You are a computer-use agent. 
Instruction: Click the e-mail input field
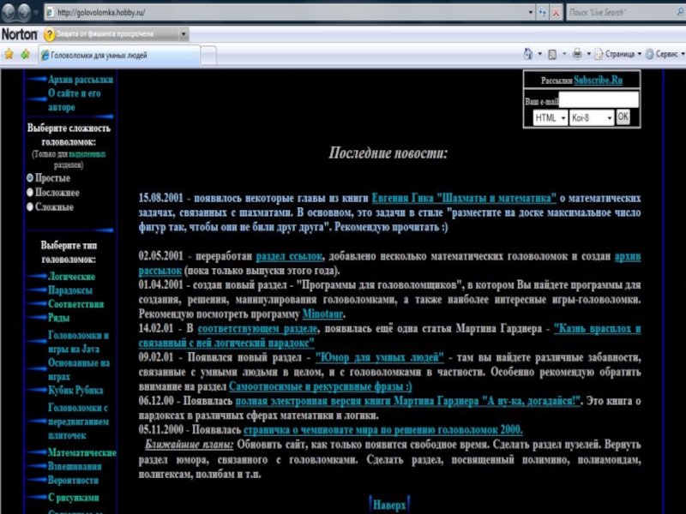click(598, 100)
